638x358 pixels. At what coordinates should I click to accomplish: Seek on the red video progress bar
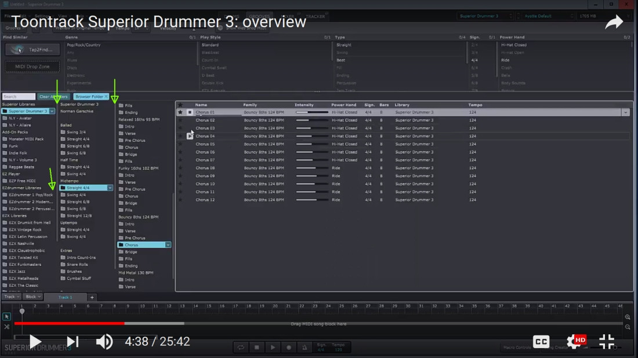pyautogui.click(x=70, y=323)
